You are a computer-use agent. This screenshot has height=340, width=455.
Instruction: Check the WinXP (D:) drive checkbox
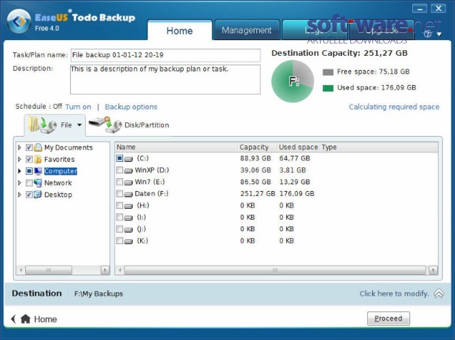click(120, 170)
